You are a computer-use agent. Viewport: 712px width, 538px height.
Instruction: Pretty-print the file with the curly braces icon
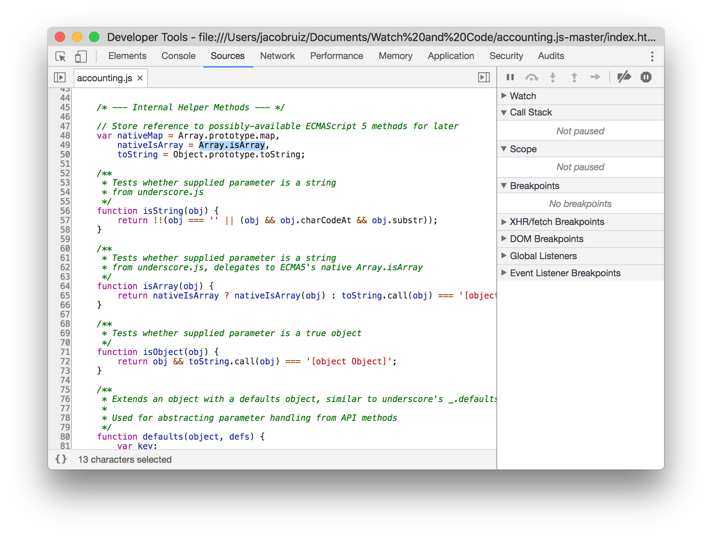coord(61,459)
